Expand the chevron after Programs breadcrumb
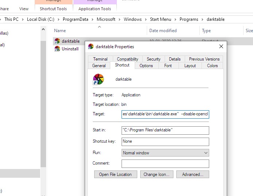The height and width of the screenshot is (196, 253). [x=202, y=19]
